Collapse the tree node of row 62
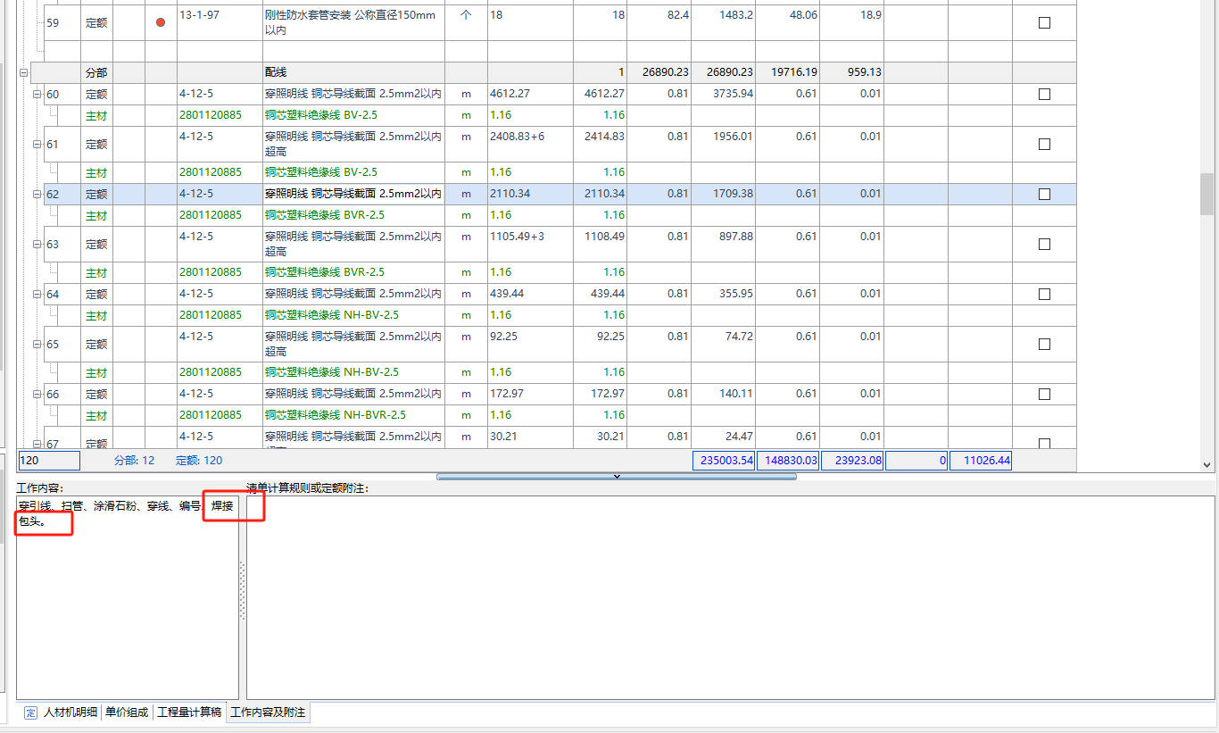 coord(37,194)
